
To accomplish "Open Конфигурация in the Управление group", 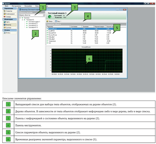I will click(10, 14).
